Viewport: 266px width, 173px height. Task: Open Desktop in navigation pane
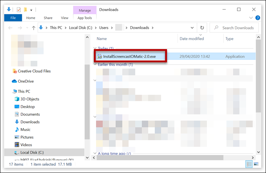tap(27, 107)
